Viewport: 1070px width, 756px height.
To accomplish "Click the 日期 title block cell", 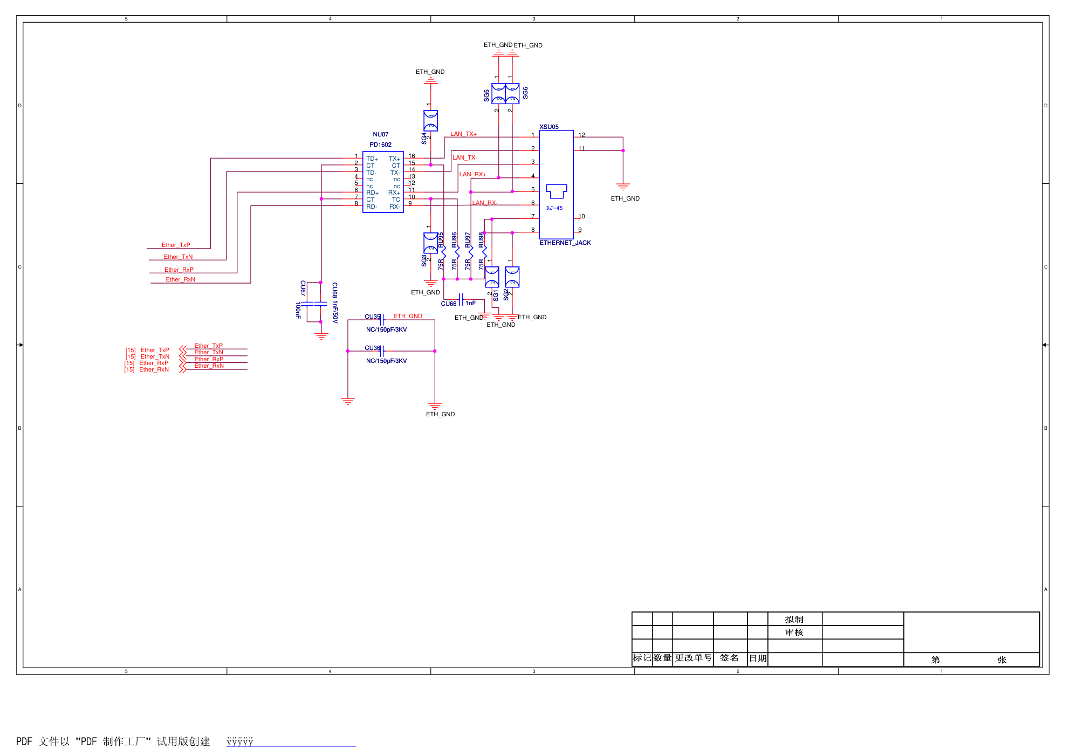I will coord(758,658).
